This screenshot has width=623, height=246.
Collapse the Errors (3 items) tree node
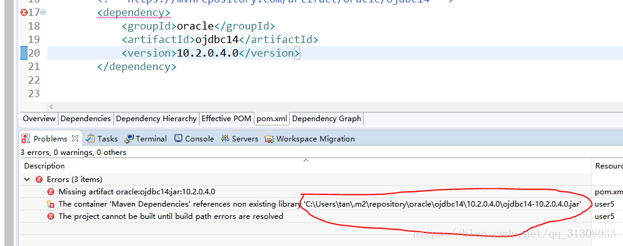27,180
